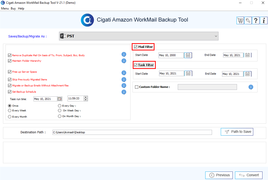This screenshot has width=268, height=180.
Task: Disable Set Backup Schedule checkbox
Action: click(9, 92)
